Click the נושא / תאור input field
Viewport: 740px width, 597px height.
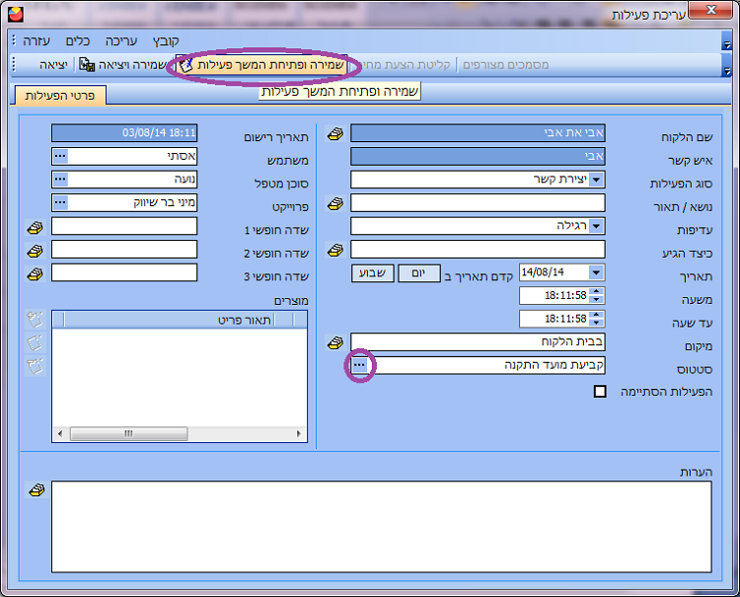(478, 203)
